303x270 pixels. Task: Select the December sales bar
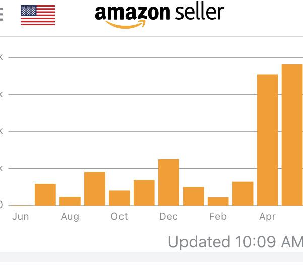pos(169,182)
